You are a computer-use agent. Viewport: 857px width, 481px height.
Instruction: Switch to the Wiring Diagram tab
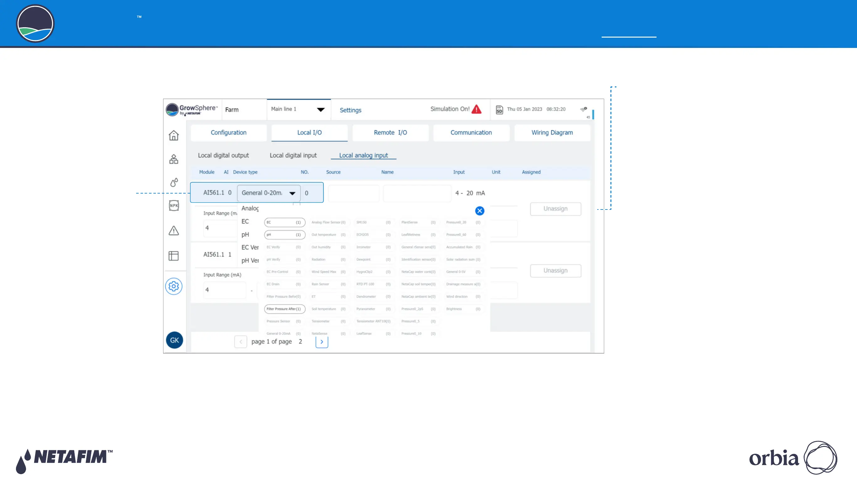click(552, 132)
